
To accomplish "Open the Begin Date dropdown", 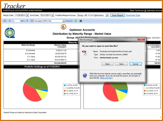I will click(x=27, y=15).
